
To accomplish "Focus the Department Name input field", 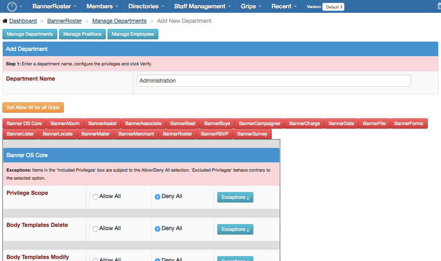I will click(x=274, y=81).
